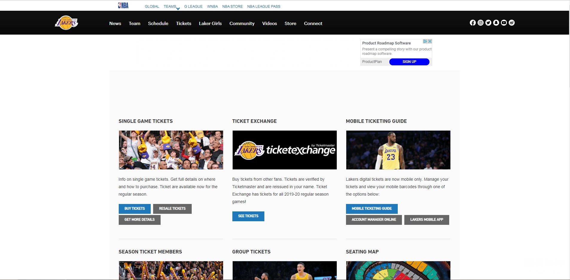This screenshot has height=280, width=570.
Task: Go to G LEAGUE site
Action: 193,7
